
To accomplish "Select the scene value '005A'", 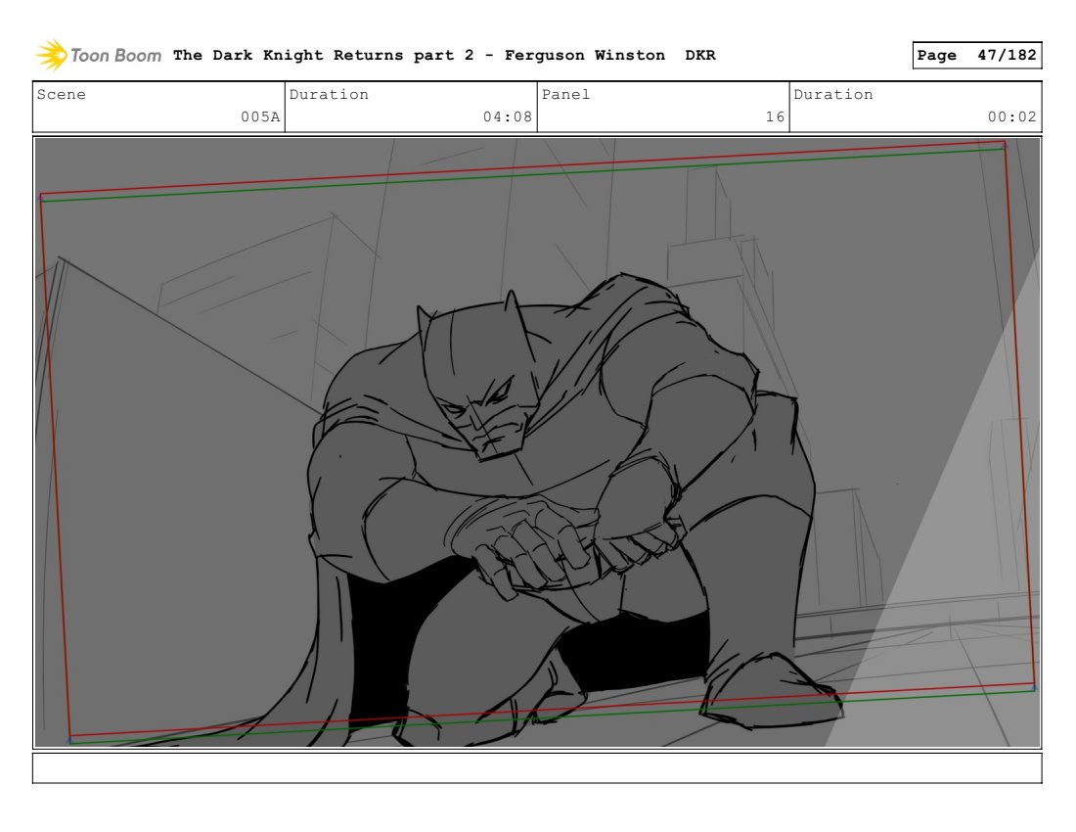I will 260,116.
